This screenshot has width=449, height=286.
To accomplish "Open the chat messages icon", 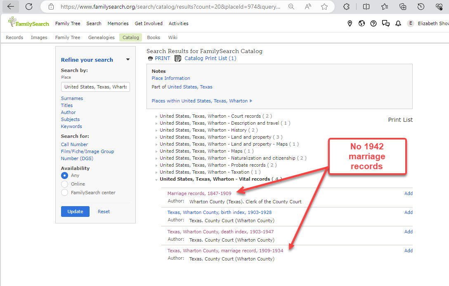I will click(x=386, y=23).
